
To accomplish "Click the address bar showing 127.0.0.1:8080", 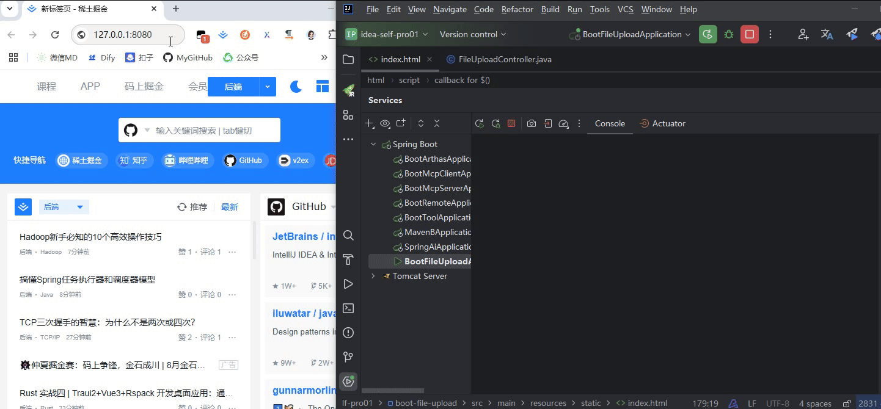I will click(128, 35).
